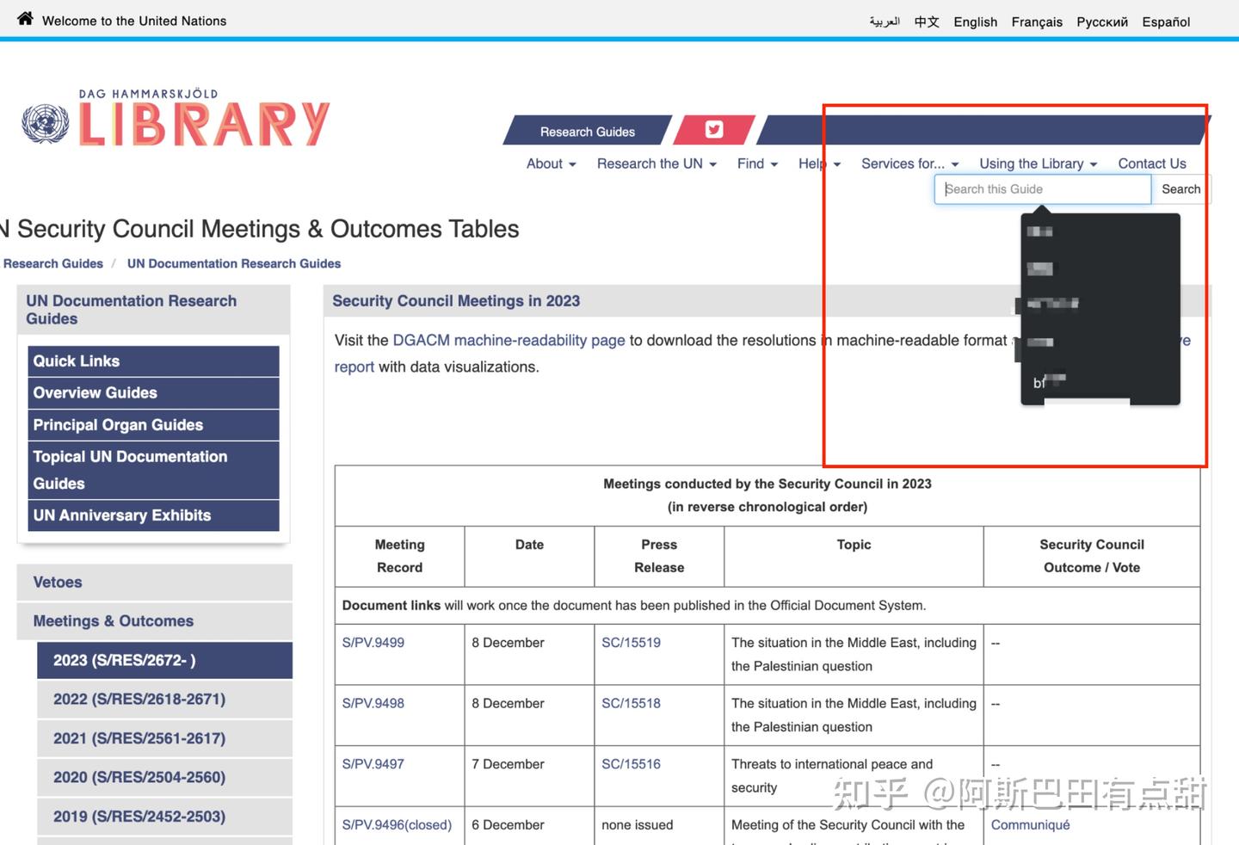Click the Search this Guide field
Viewport: 1239px width, 845px height.
(1043, 189)
